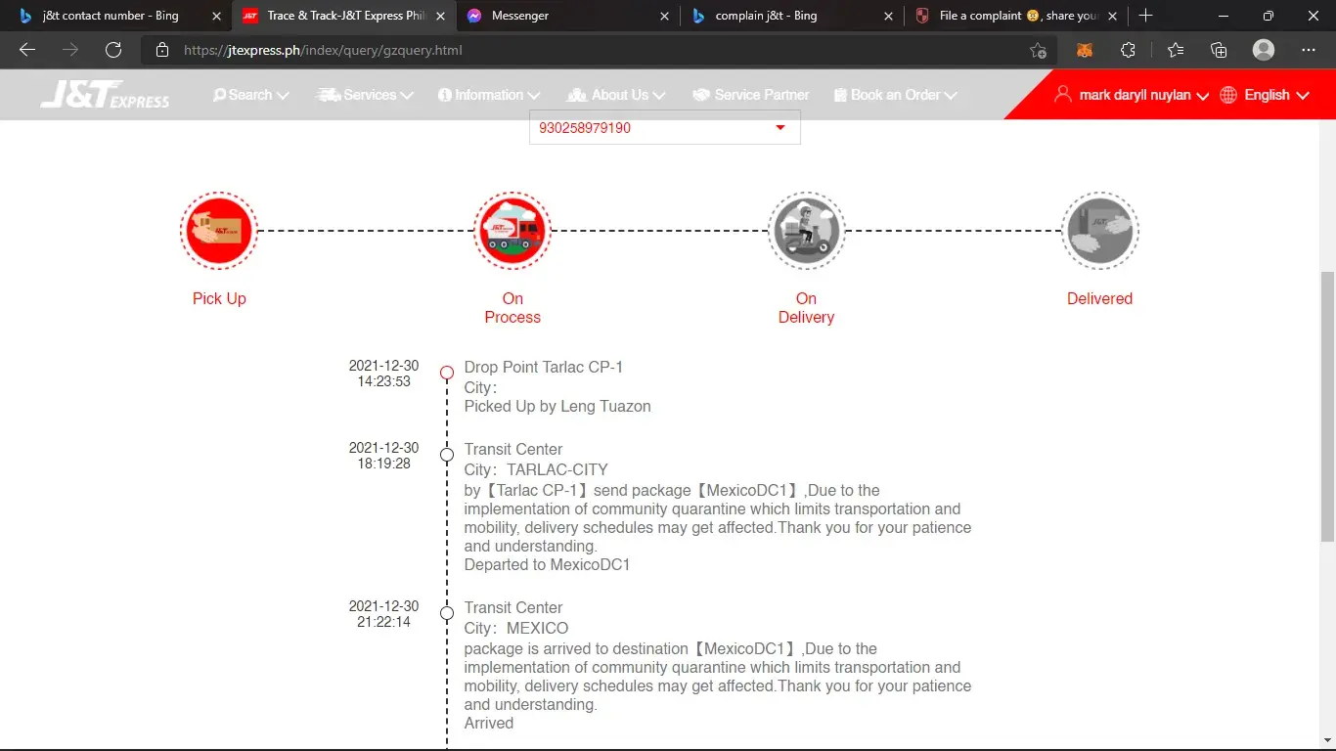Select the Trace & Track J&T Express tab
The width and height of the screenshot is (1336, 751).
coord(343,16)
